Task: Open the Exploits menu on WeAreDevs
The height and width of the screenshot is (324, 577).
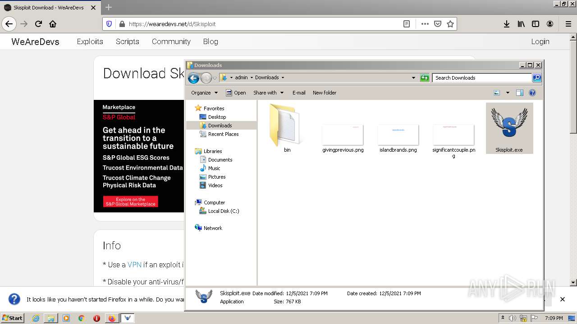Action: click(x=90, y=41)
